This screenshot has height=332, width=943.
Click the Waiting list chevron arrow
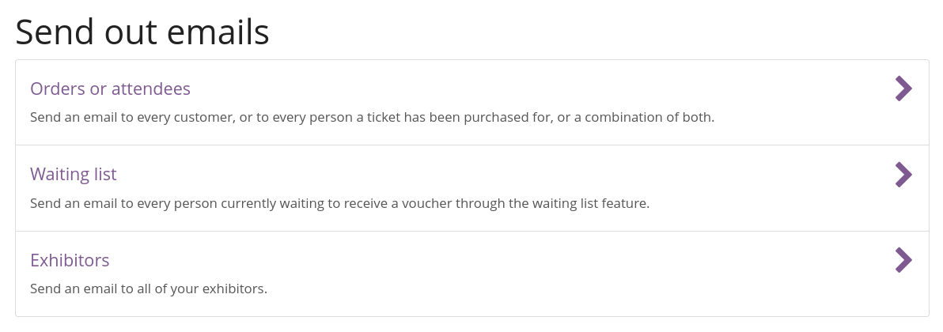903,175
